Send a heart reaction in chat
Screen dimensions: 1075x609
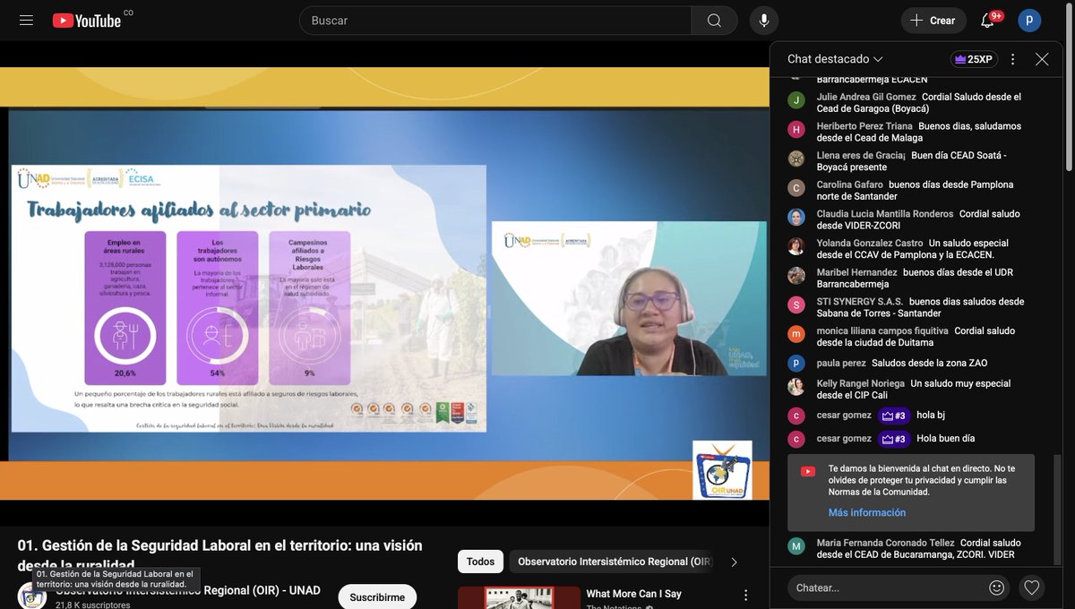(1032, 588)
